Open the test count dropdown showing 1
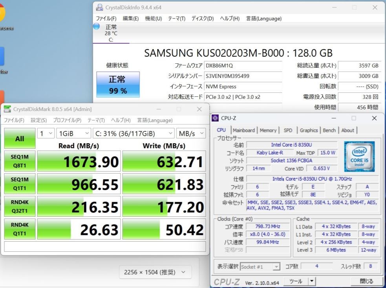Screen dimensions: 386x288 (46, 133)
